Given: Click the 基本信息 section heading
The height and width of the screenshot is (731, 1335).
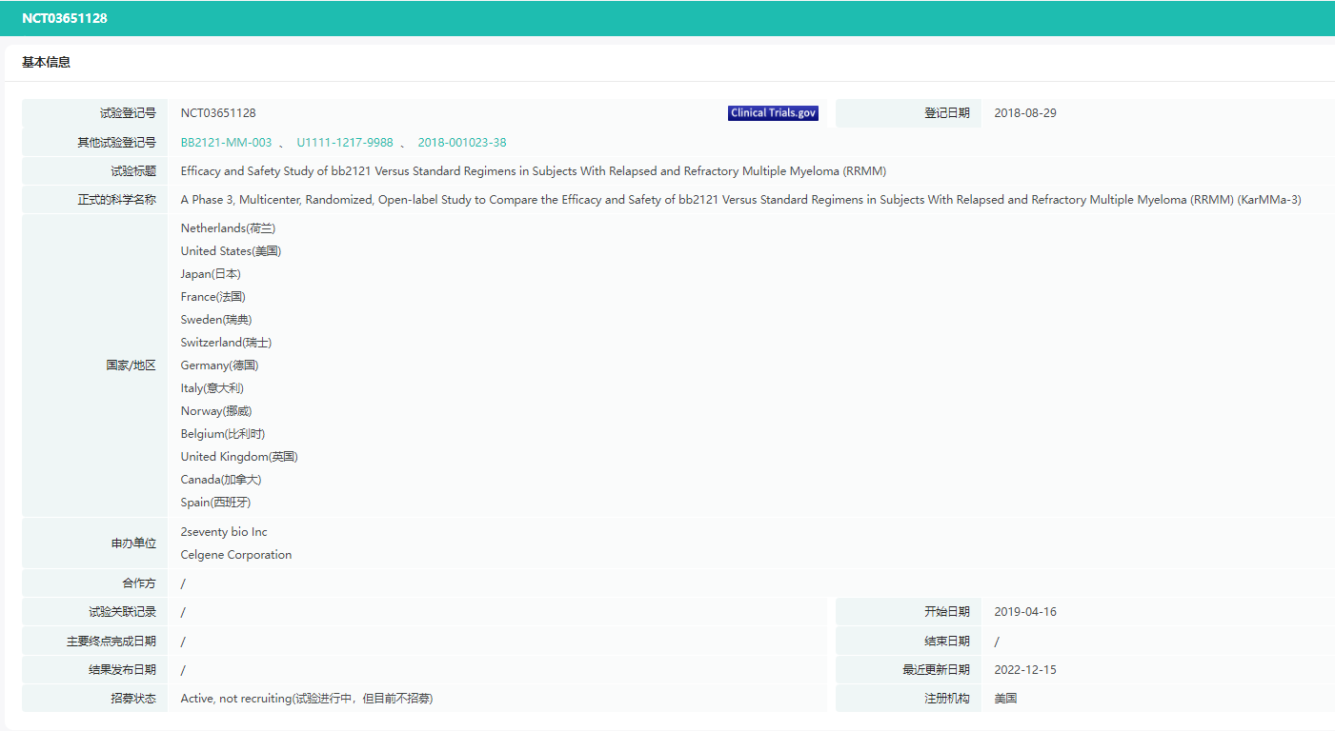Looking at the screenshot, I should pyautogui.click(x=46, y=63).
